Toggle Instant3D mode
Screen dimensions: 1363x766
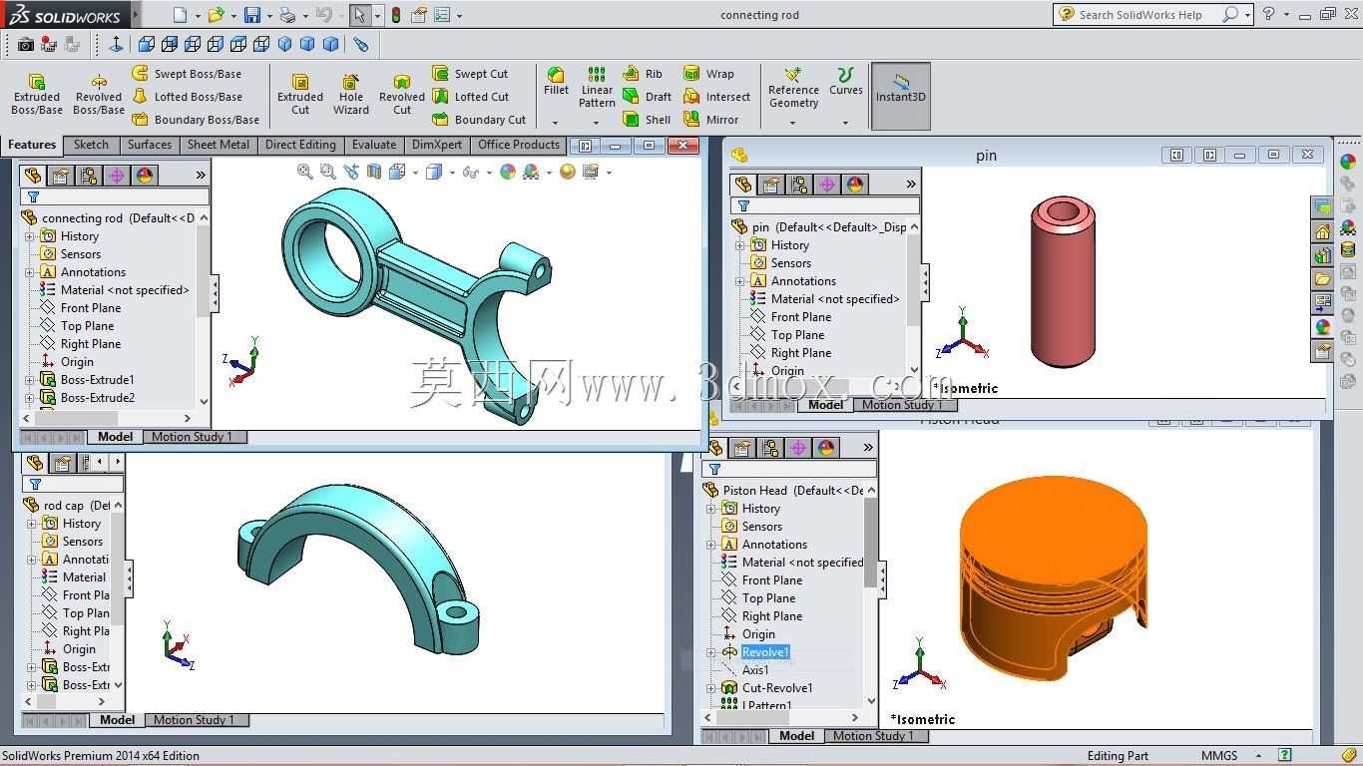pos(901,96)
